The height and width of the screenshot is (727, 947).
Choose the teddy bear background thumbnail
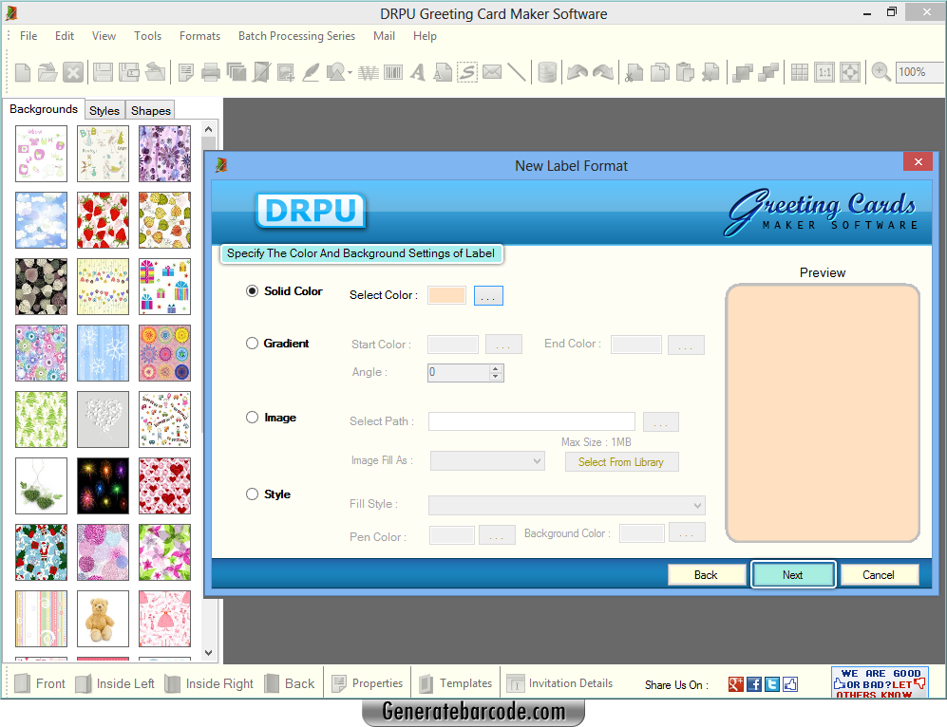103,618
